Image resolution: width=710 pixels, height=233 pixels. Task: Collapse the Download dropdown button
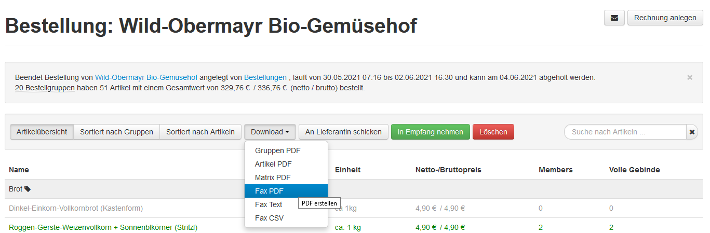tap(270, 132)
